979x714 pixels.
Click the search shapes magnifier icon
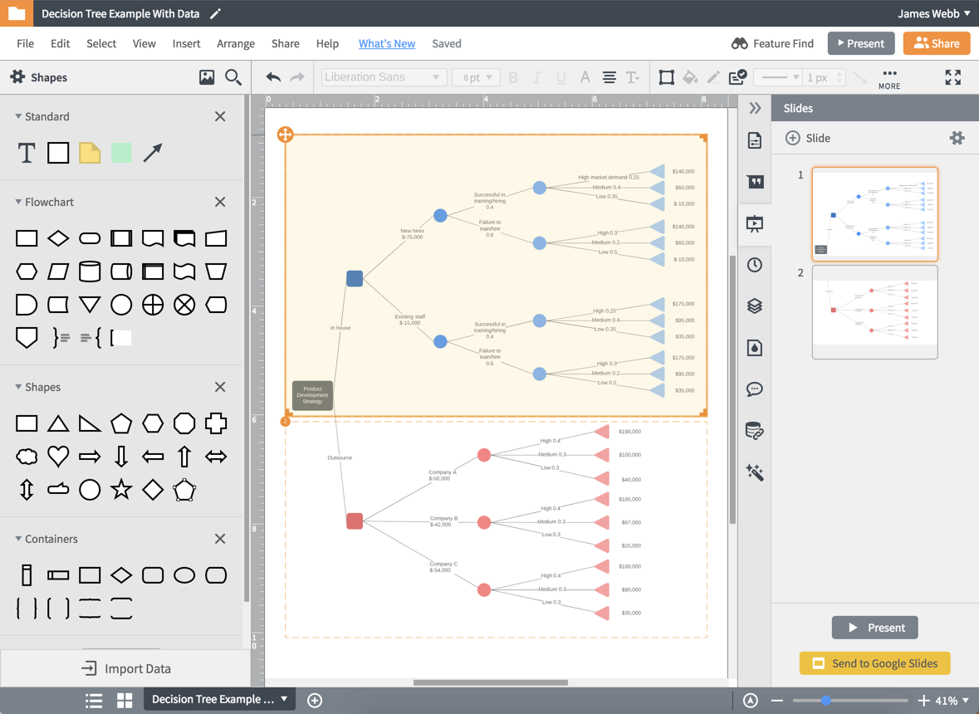point(233,77)
